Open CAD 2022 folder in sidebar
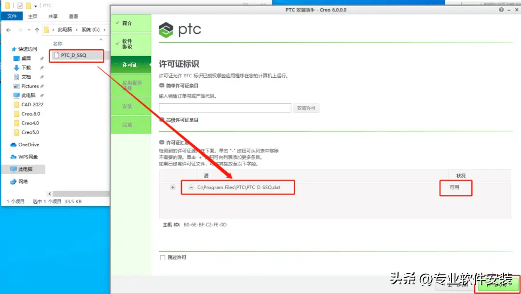521x294 pixels. tap(28, 104)
